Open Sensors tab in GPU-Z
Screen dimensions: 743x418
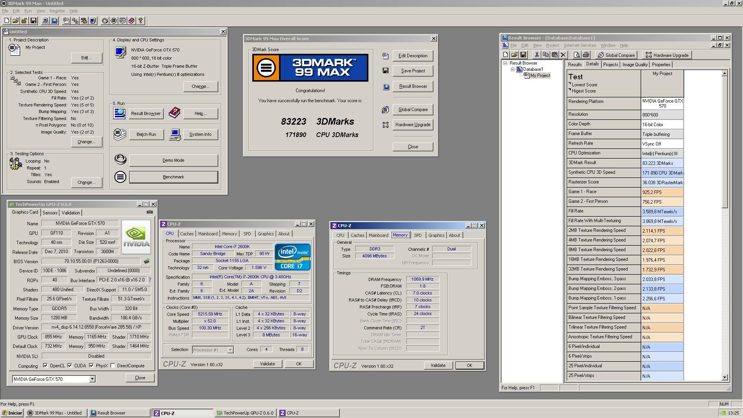[50, 213]
